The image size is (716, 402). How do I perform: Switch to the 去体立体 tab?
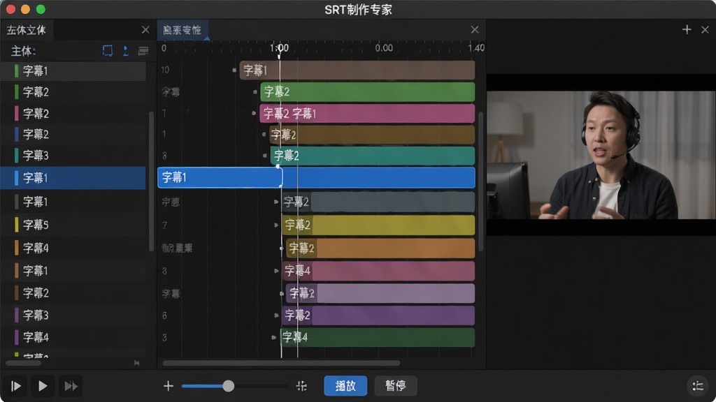point(27,30)
